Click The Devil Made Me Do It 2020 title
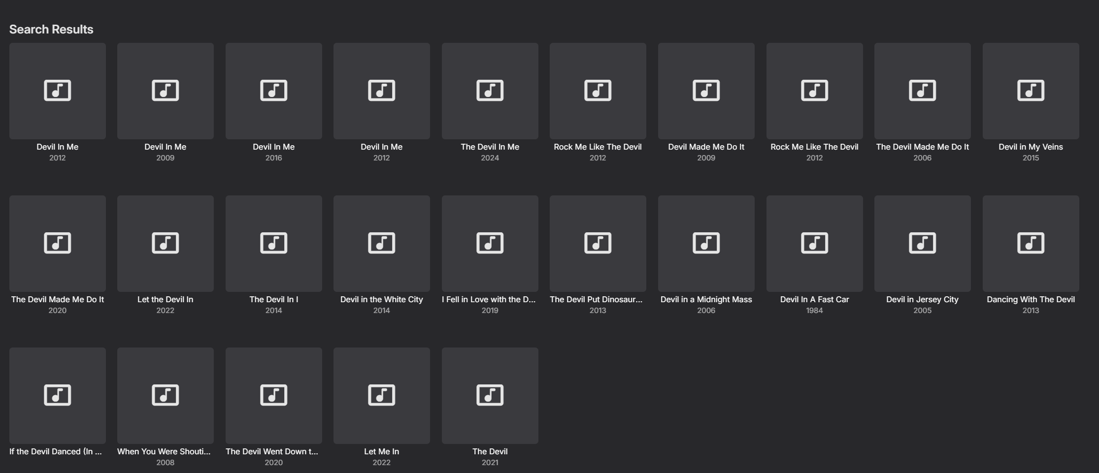1099x473 pixels. (57, 299)
